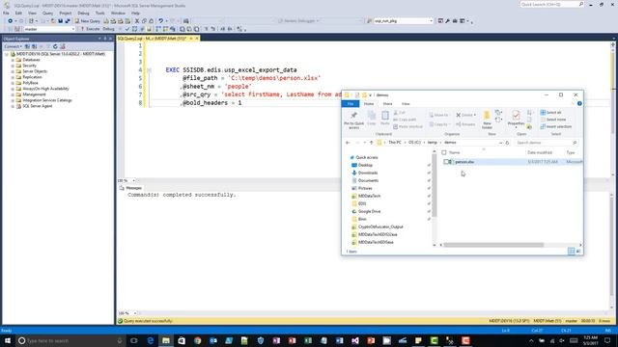Image resolution: width=618 pixels, height=347 pixels.
Task: Click the taskbar search box
Action: (70, 340)
